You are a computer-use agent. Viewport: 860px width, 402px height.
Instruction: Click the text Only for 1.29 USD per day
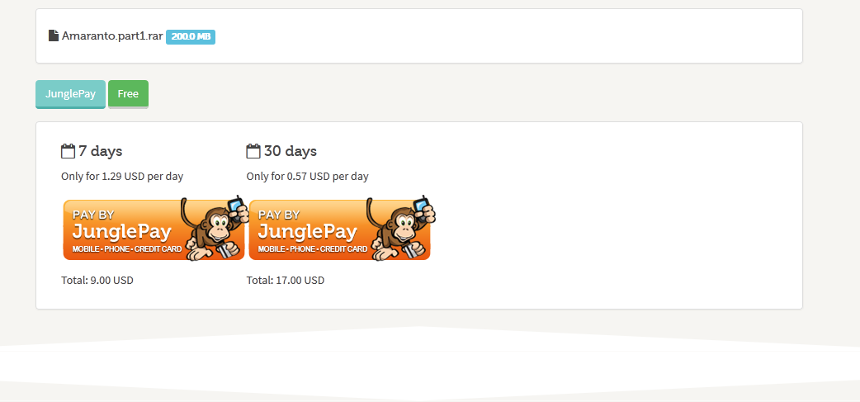[122, 177]
